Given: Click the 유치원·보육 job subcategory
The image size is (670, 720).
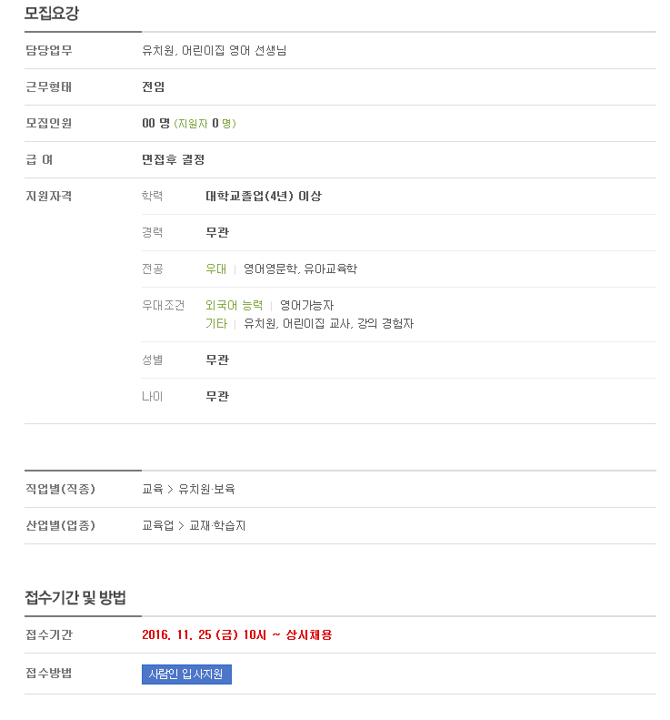Looking at the screenshot, I should [207, 489].
